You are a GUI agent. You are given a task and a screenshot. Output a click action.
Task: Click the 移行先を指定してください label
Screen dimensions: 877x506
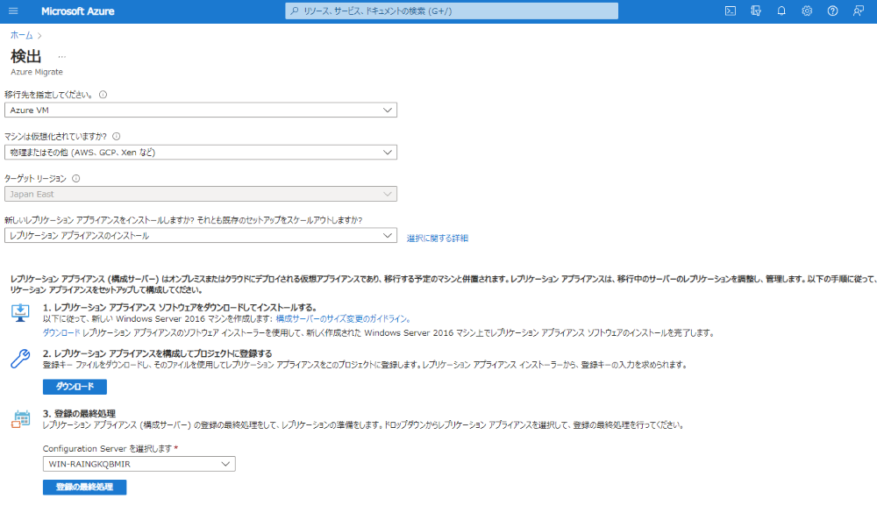pyautogui.click(x=49, y=95)
